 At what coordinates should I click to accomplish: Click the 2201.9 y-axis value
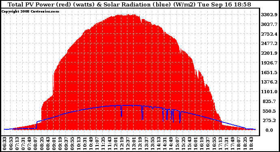[269, 53]
